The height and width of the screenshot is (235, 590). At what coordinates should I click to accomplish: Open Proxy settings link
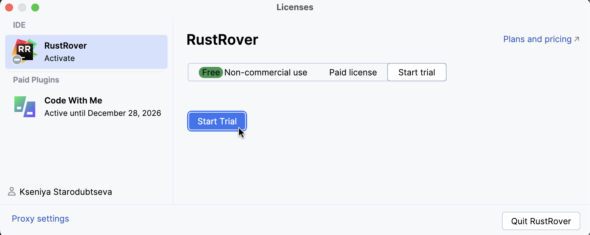[40, 219]
